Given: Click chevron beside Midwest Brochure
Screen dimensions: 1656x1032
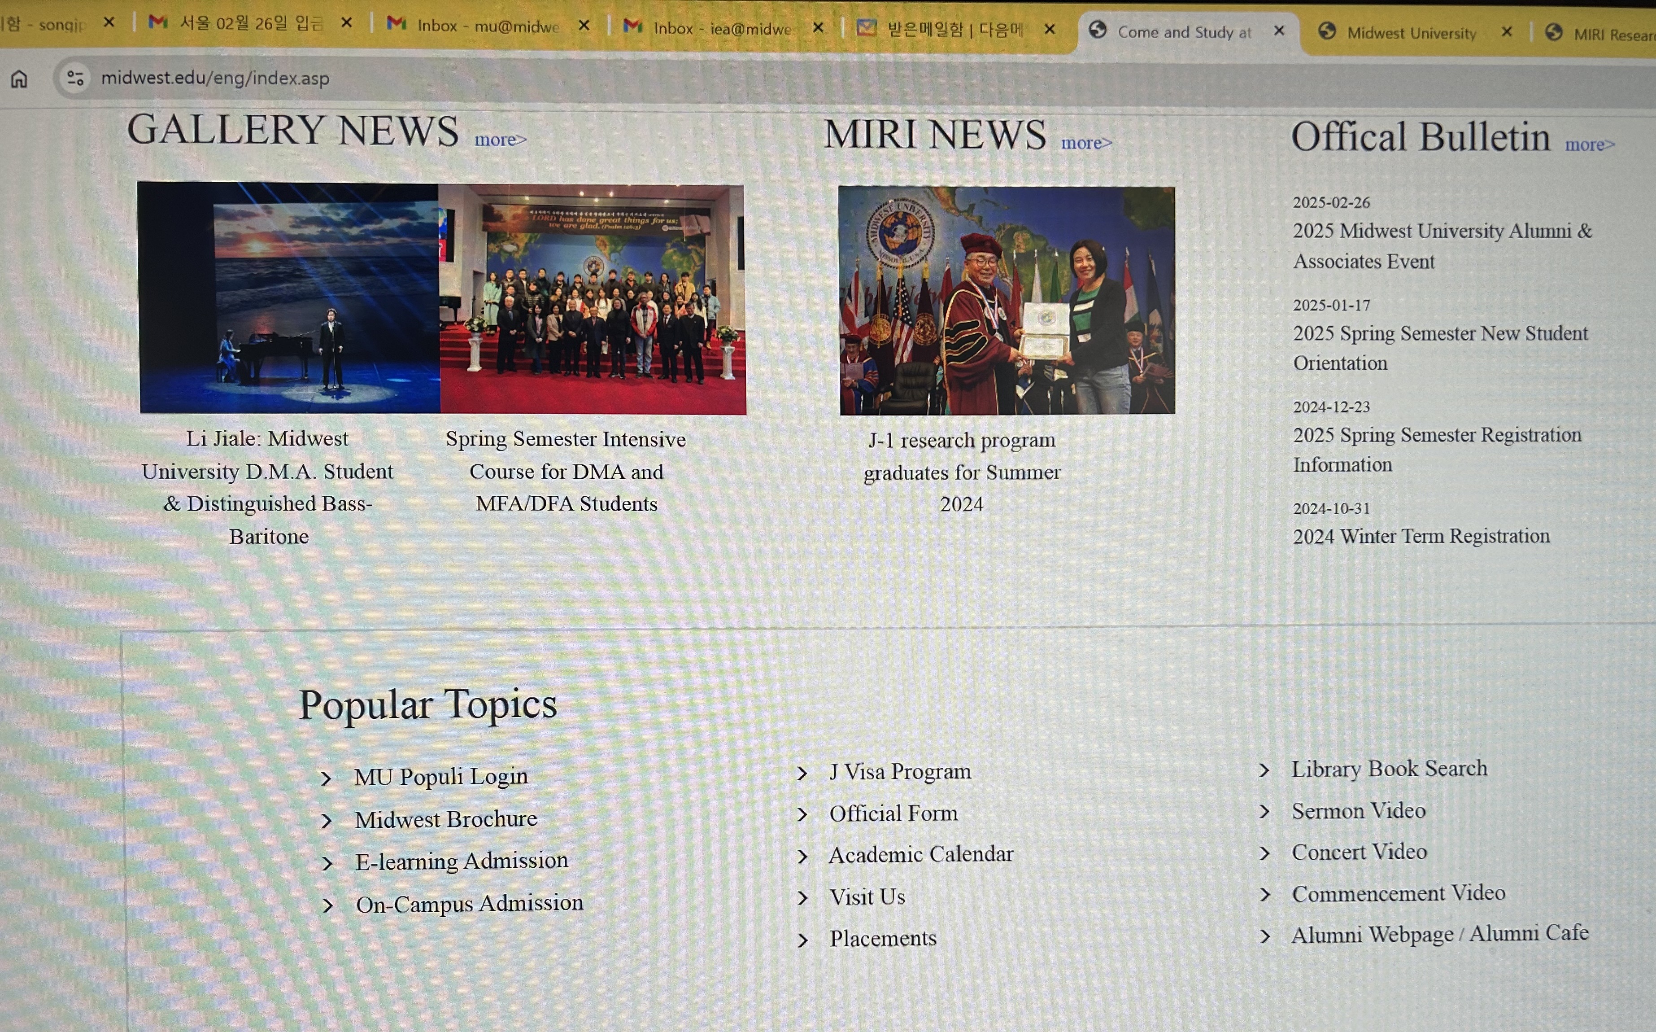Looking at the screenshot, I should coord(327,821).
